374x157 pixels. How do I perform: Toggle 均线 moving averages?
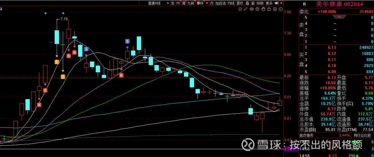click(x=231, y=3)
